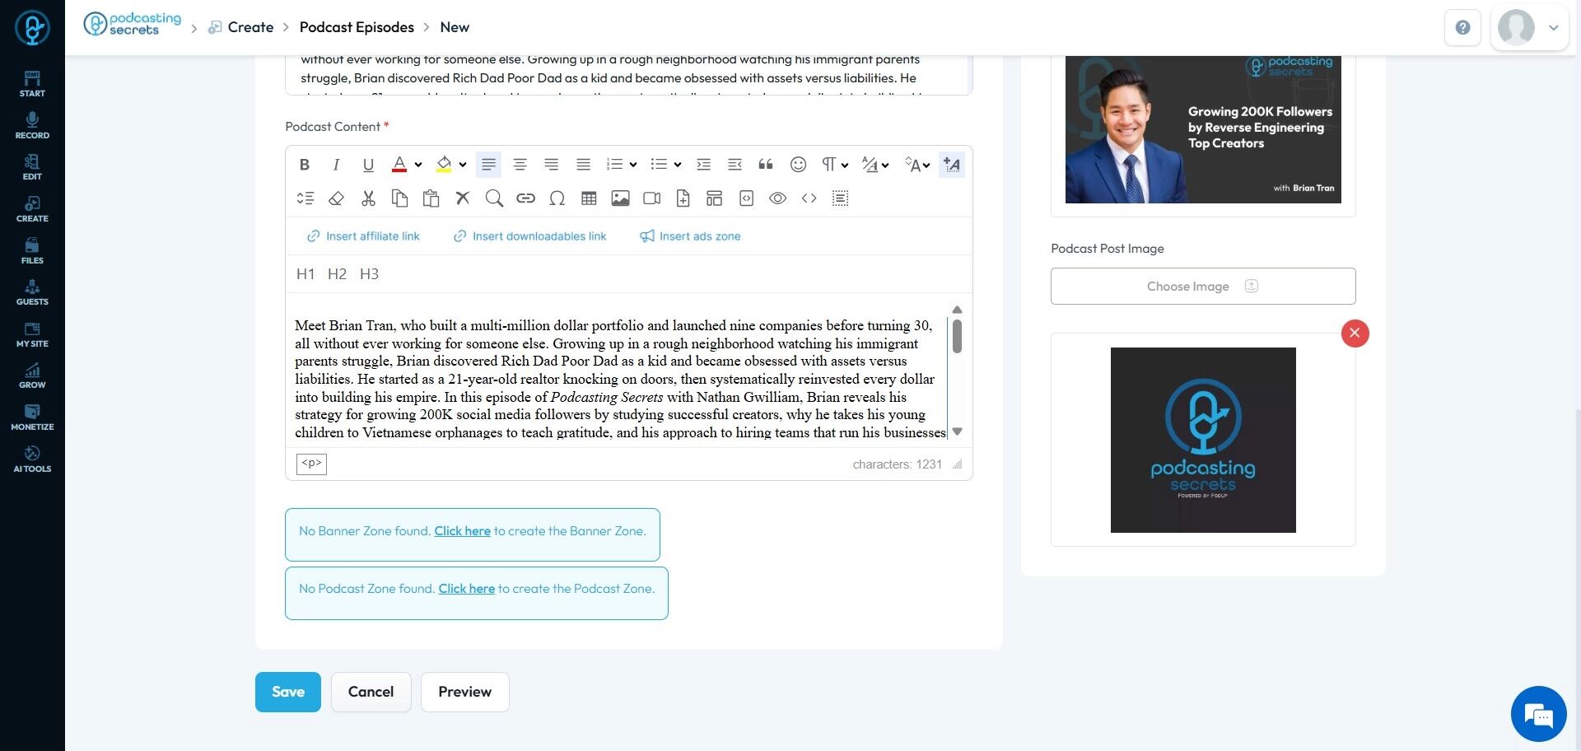Cut selection with scissors icon
Screen dimensions: 1581x751
pos(368,198)
